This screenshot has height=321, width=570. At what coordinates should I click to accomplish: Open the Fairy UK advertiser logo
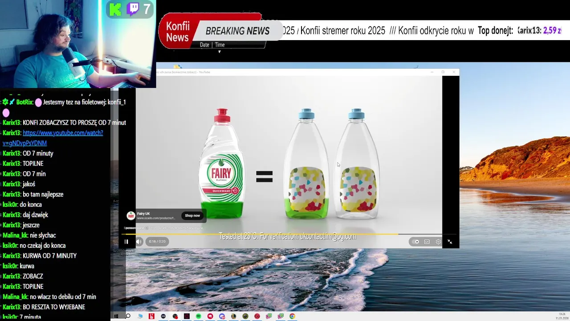[131, 216]
